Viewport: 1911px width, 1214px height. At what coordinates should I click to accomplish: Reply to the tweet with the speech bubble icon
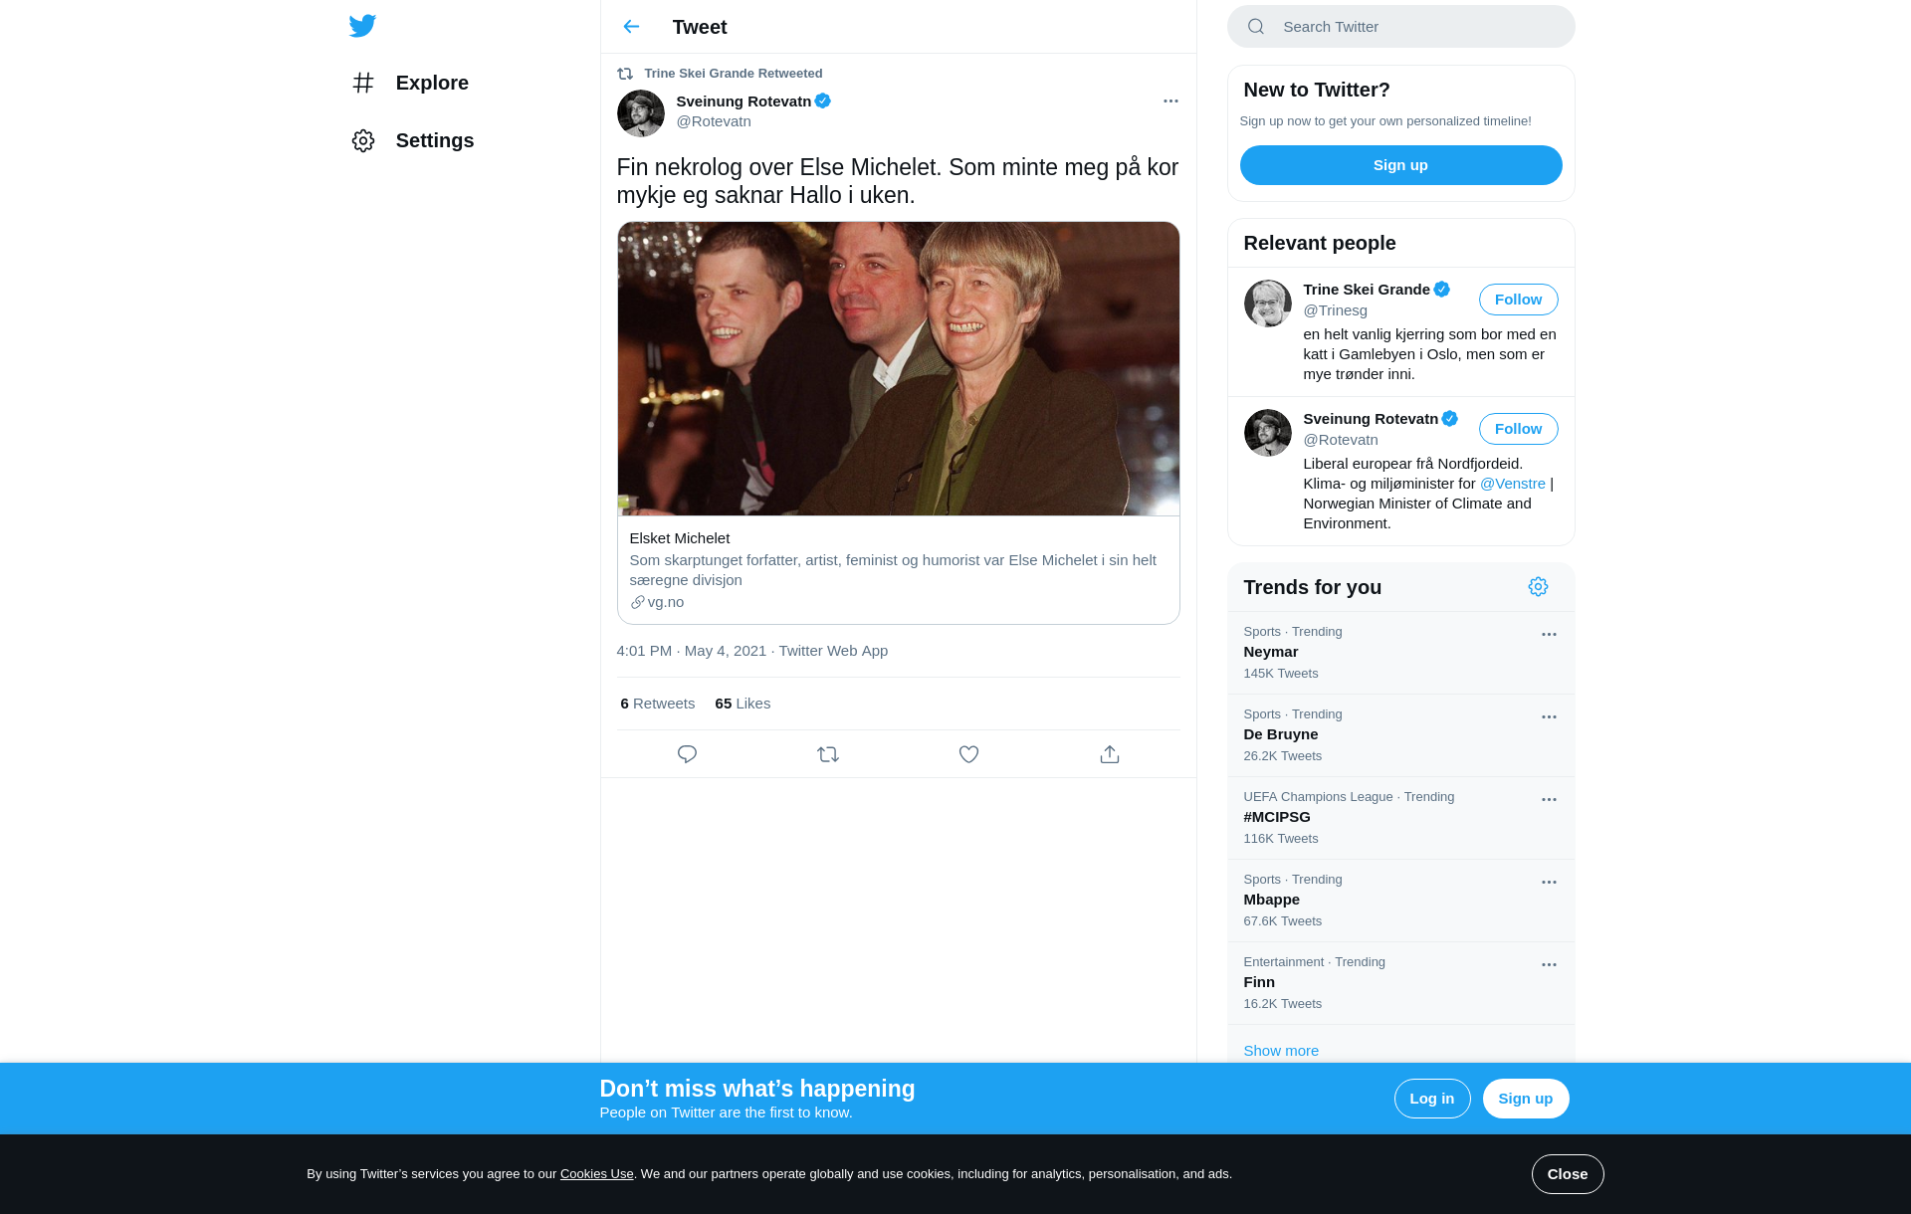(687, 754)
